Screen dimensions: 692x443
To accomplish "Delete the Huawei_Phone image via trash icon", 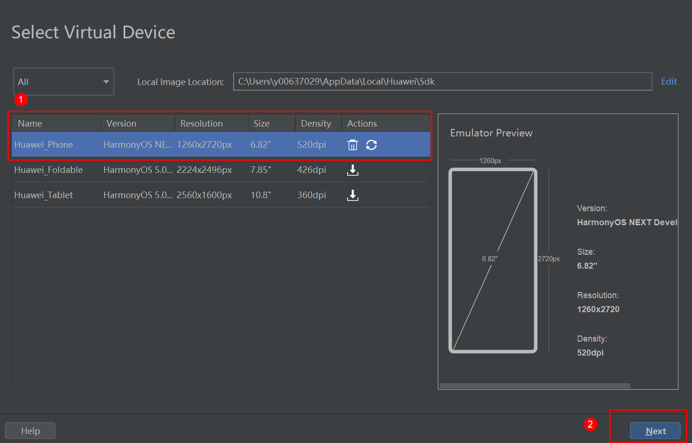I will pos(353,145).
